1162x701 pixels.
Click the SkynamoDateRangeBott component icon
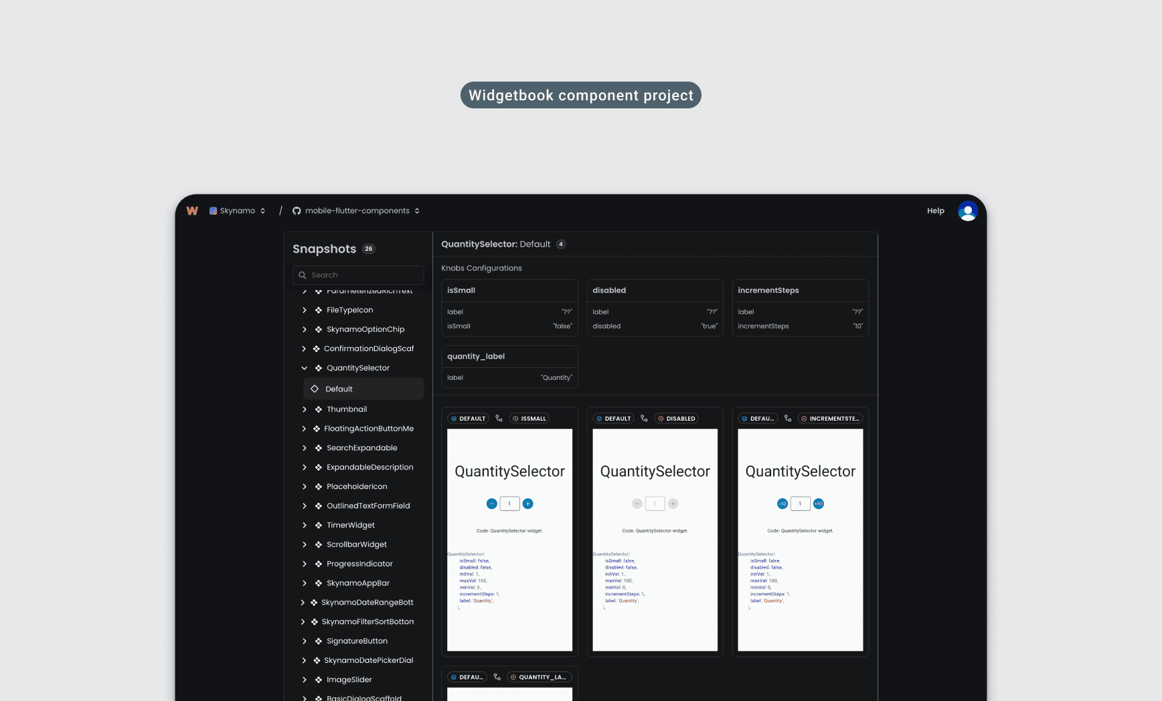coord(314,603)
